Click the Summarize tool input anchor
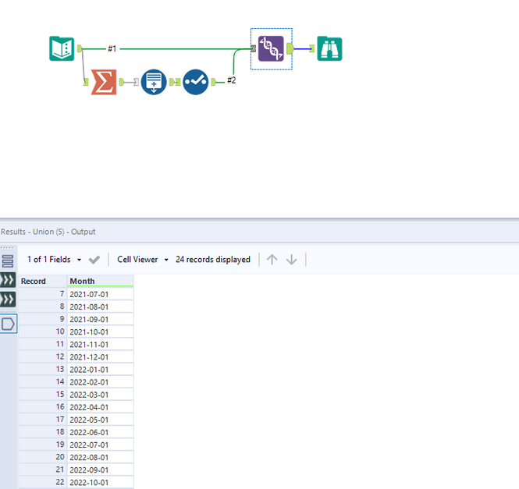 [86, 82]
